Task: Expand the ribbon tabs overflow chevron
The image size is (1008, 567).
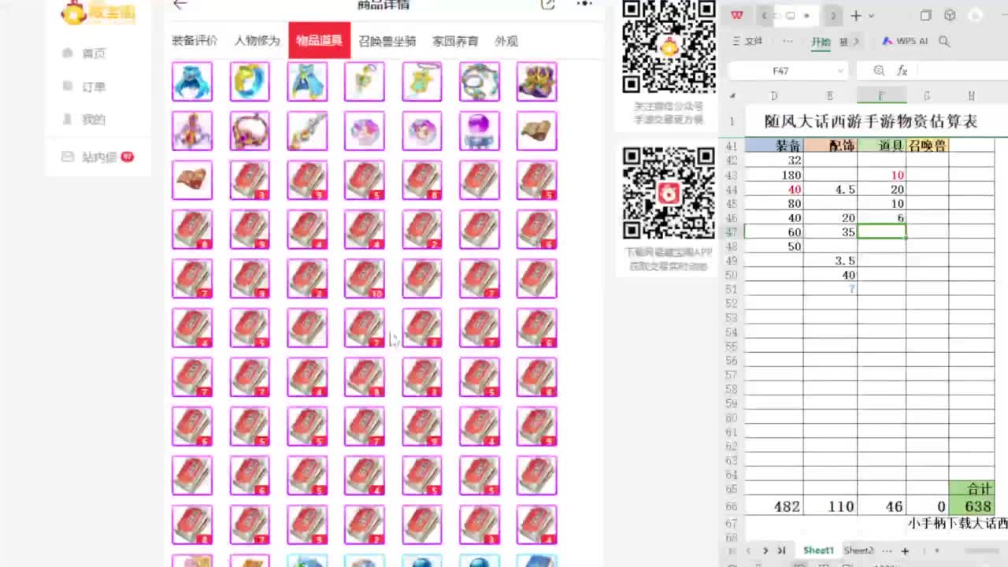Action: 856,42
